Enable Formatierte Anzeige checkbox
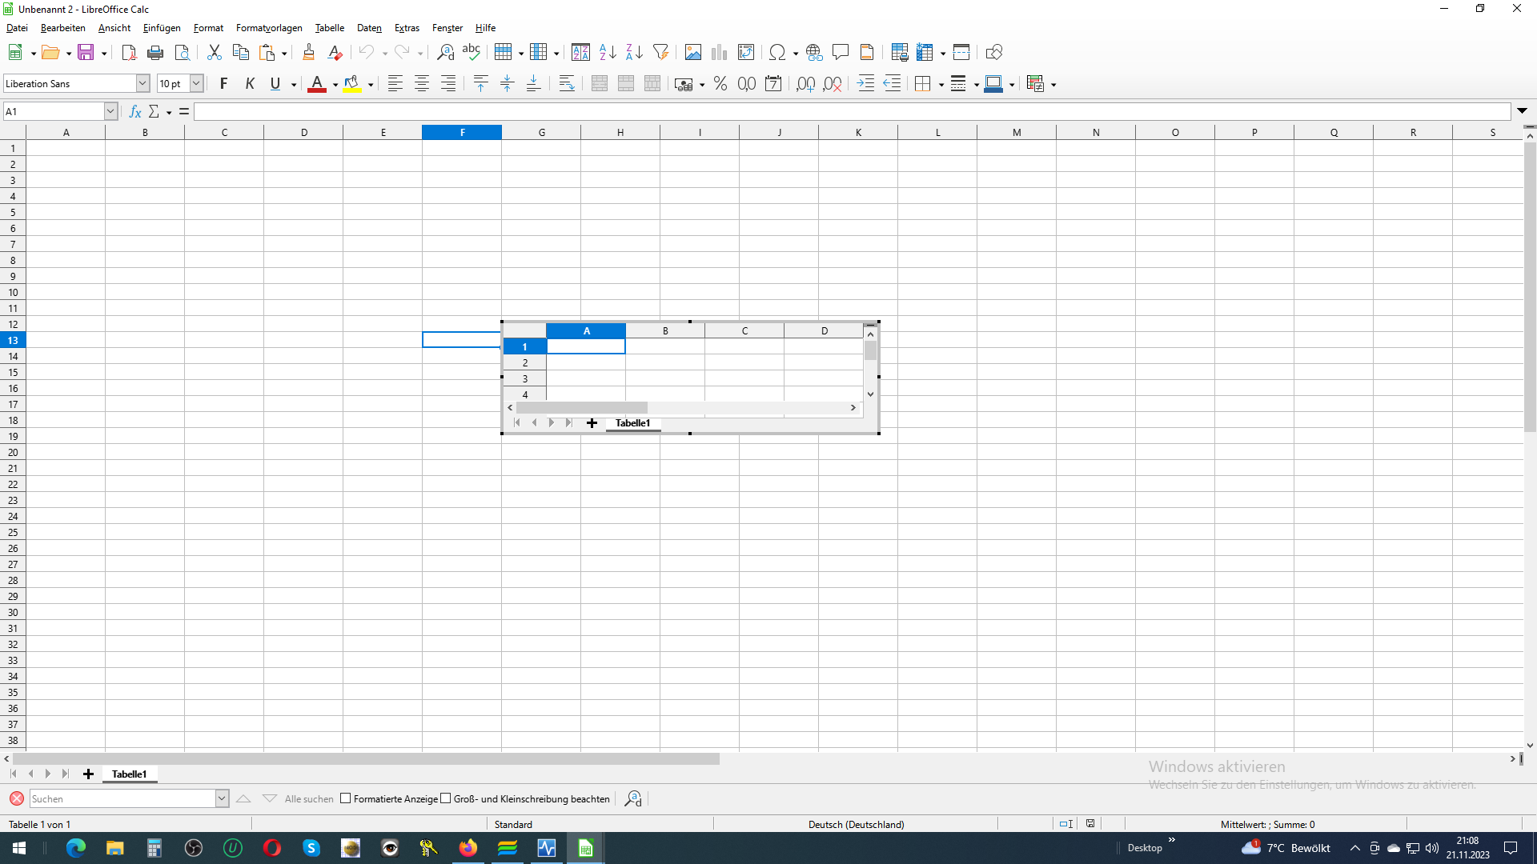Image resolution: width=1537 pixels, height=864 pixels. tap(346, 798)
